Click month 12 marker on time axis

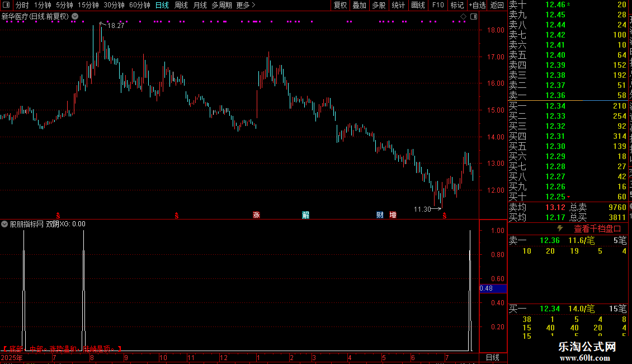(223, 357)
